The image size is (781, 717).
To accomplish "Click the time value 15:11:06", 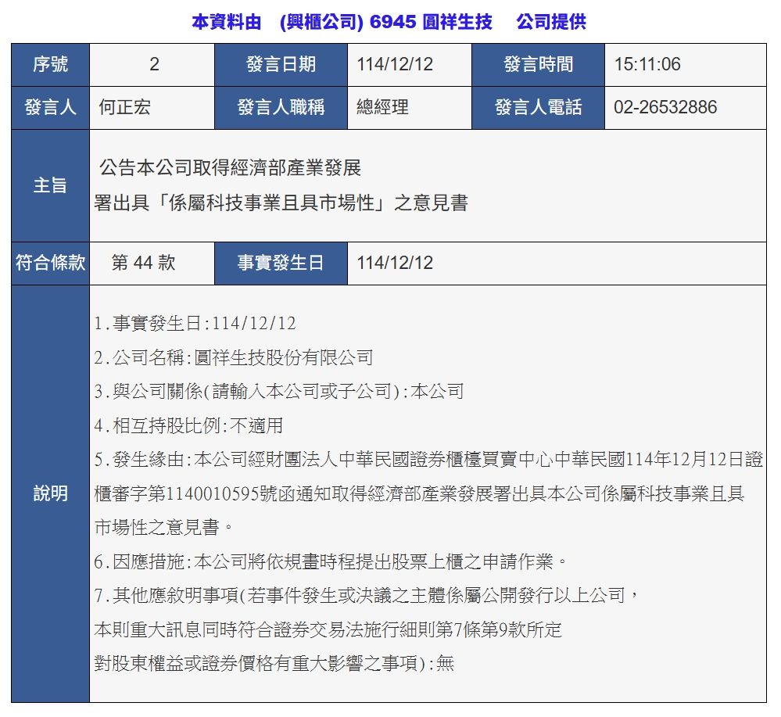I will click(647, 64).
